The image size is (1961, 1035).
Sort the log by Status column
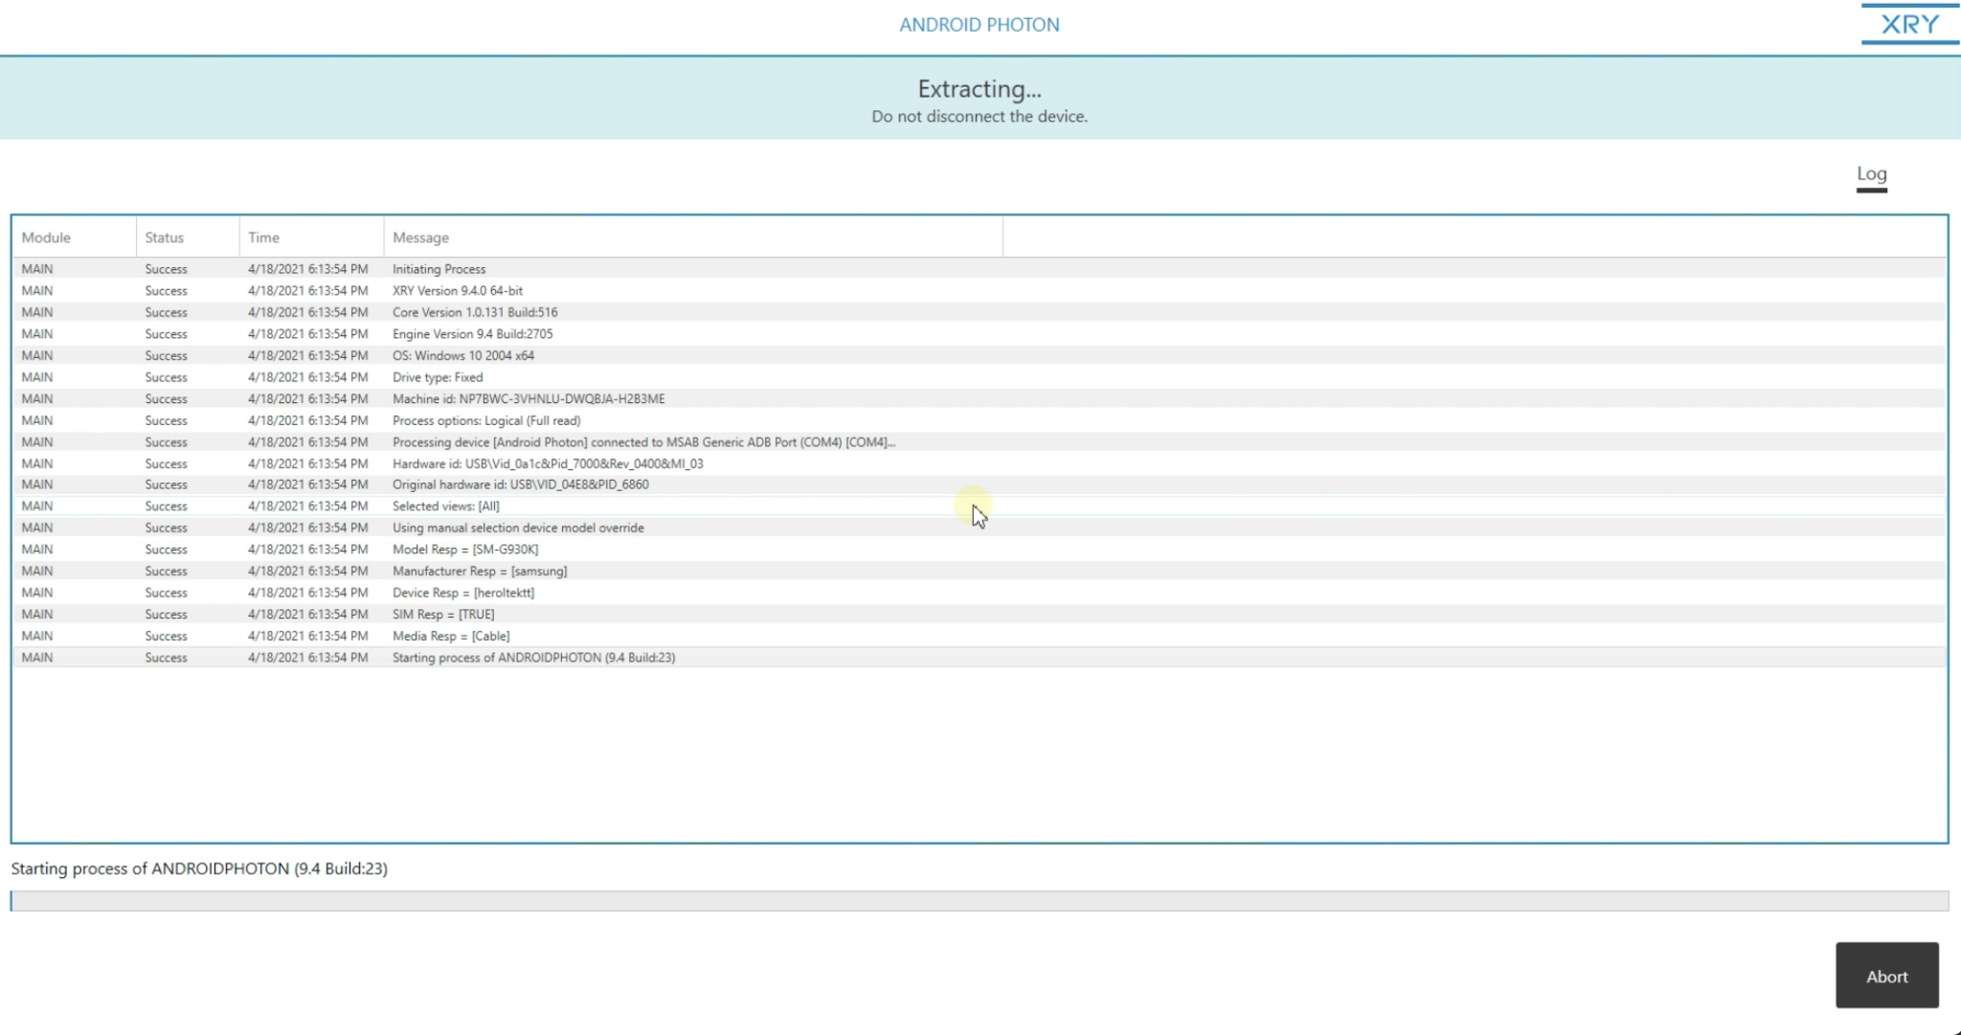pos(164,236)
